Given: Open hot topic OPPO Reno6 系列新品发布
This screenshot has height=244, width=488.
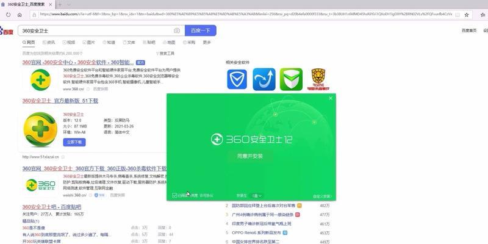Looking at the screenshot, I should click(256, 233).
